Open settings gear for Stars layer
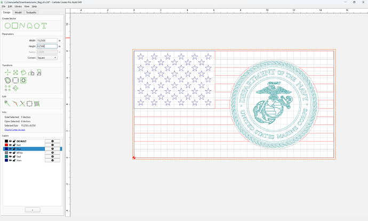The width and height of the screenshot is (368, 221). coord(52,160)
